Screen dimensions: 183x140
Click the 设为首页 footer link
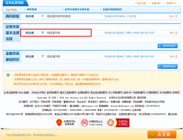23,102
